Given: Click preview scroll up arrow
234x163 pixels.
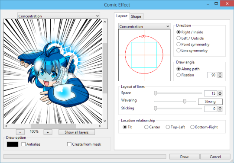Looking at the screenshot, I should pos(105,22).
